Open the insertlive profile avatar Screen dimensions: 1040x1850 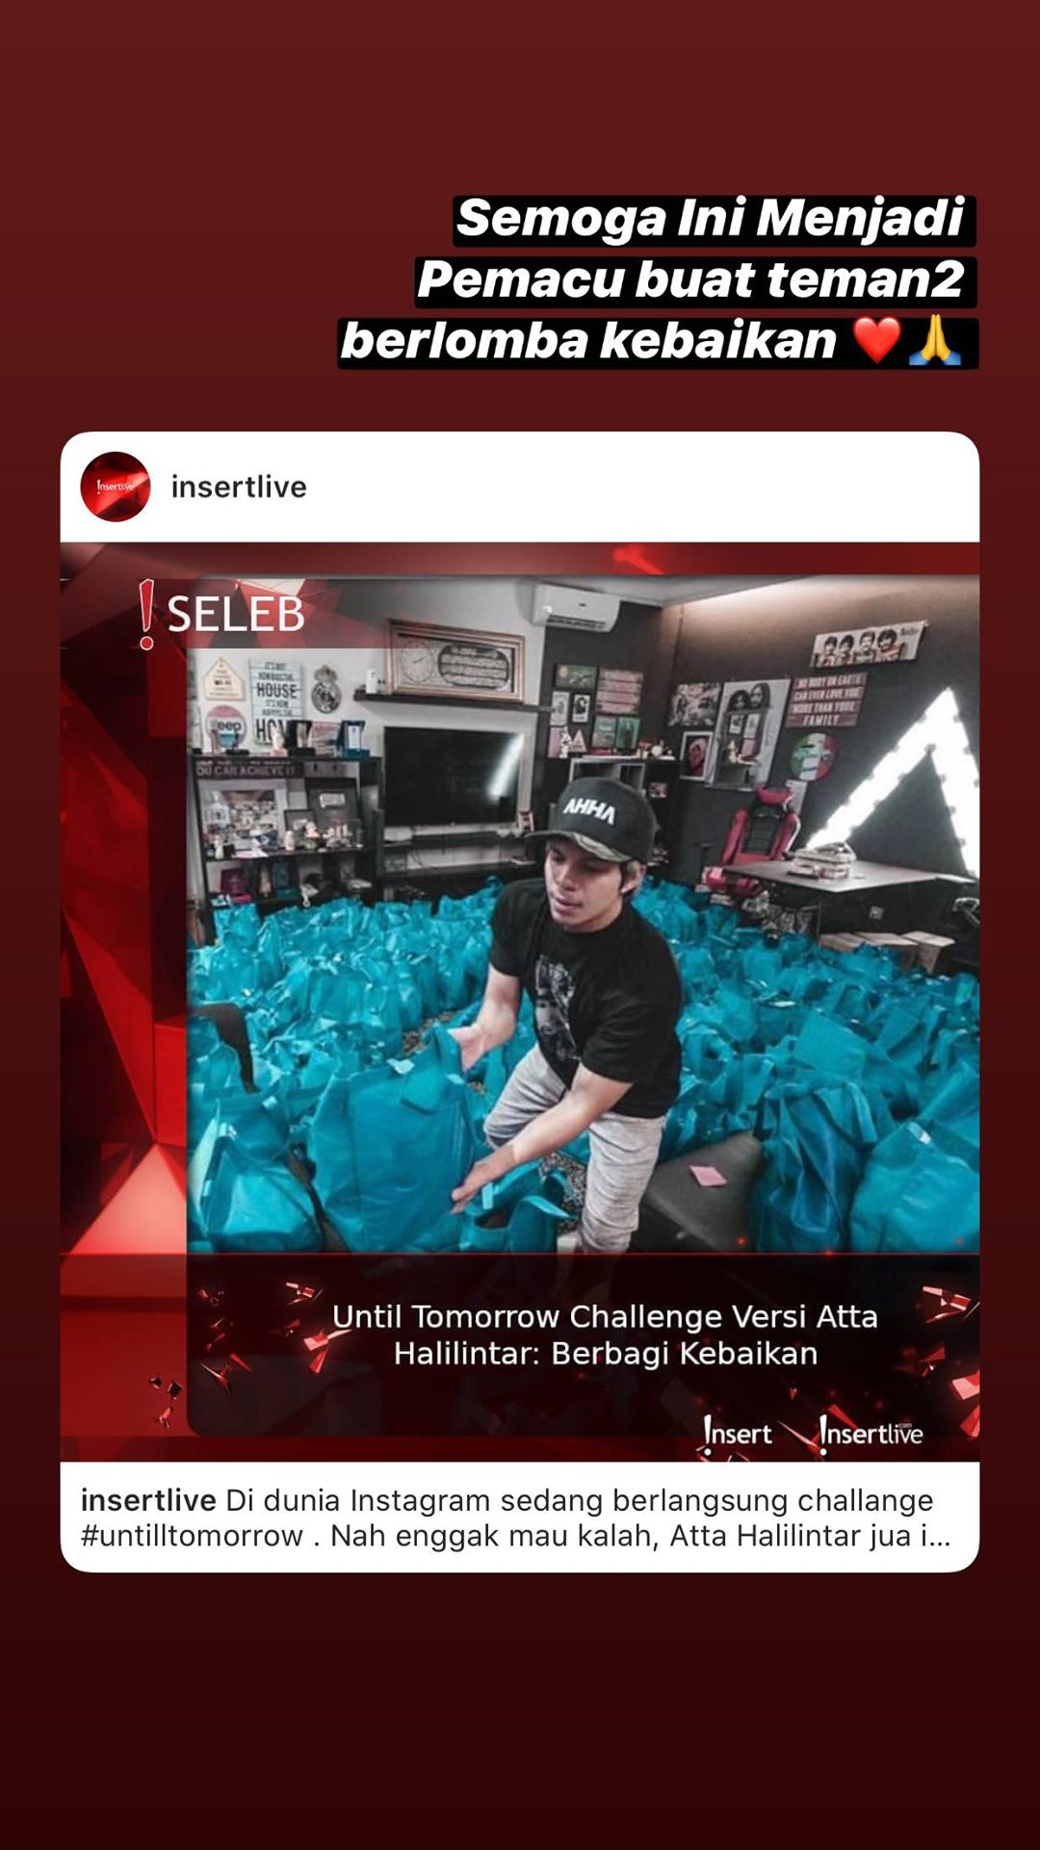(x=116, y=487)
